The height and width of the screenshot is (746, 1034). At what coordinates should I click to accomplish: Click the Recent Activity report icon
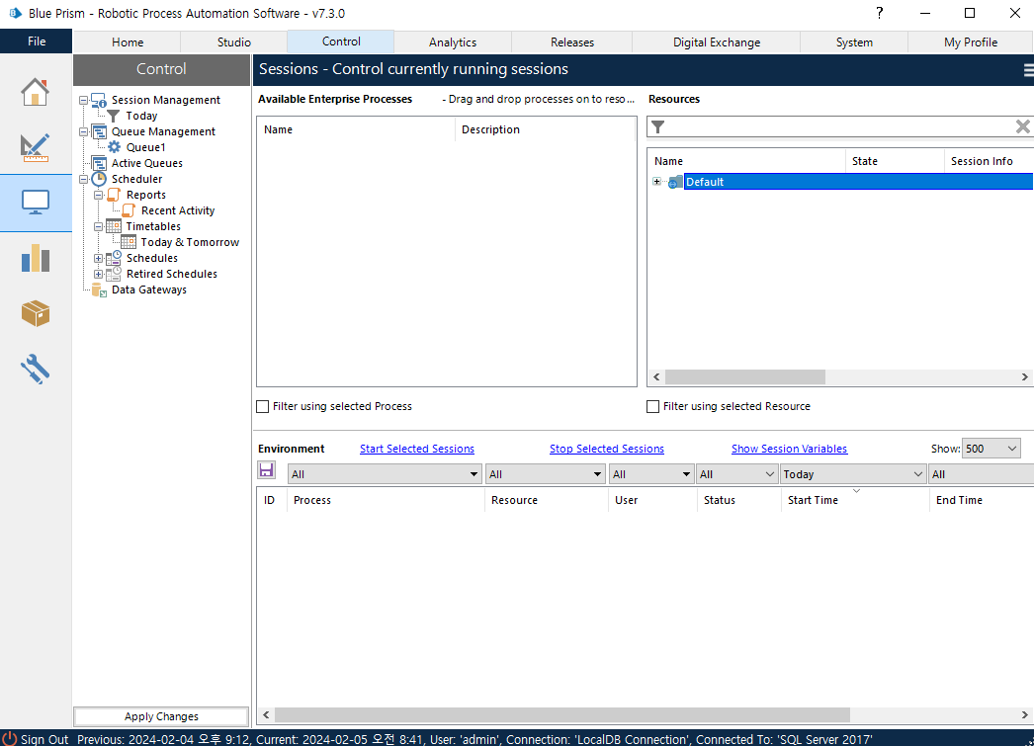tap(129, 210)
